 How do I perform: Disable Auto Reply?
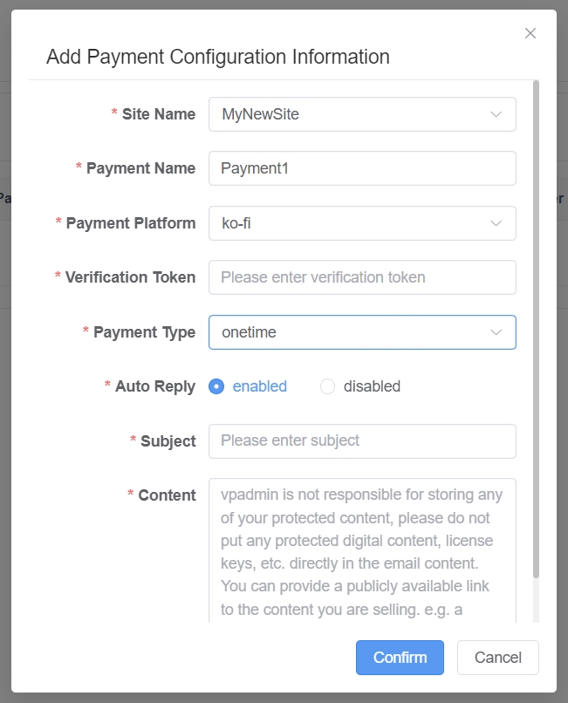coord(327,386)
